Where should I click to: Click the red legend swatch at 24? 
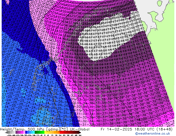click(x=61, y=132)
